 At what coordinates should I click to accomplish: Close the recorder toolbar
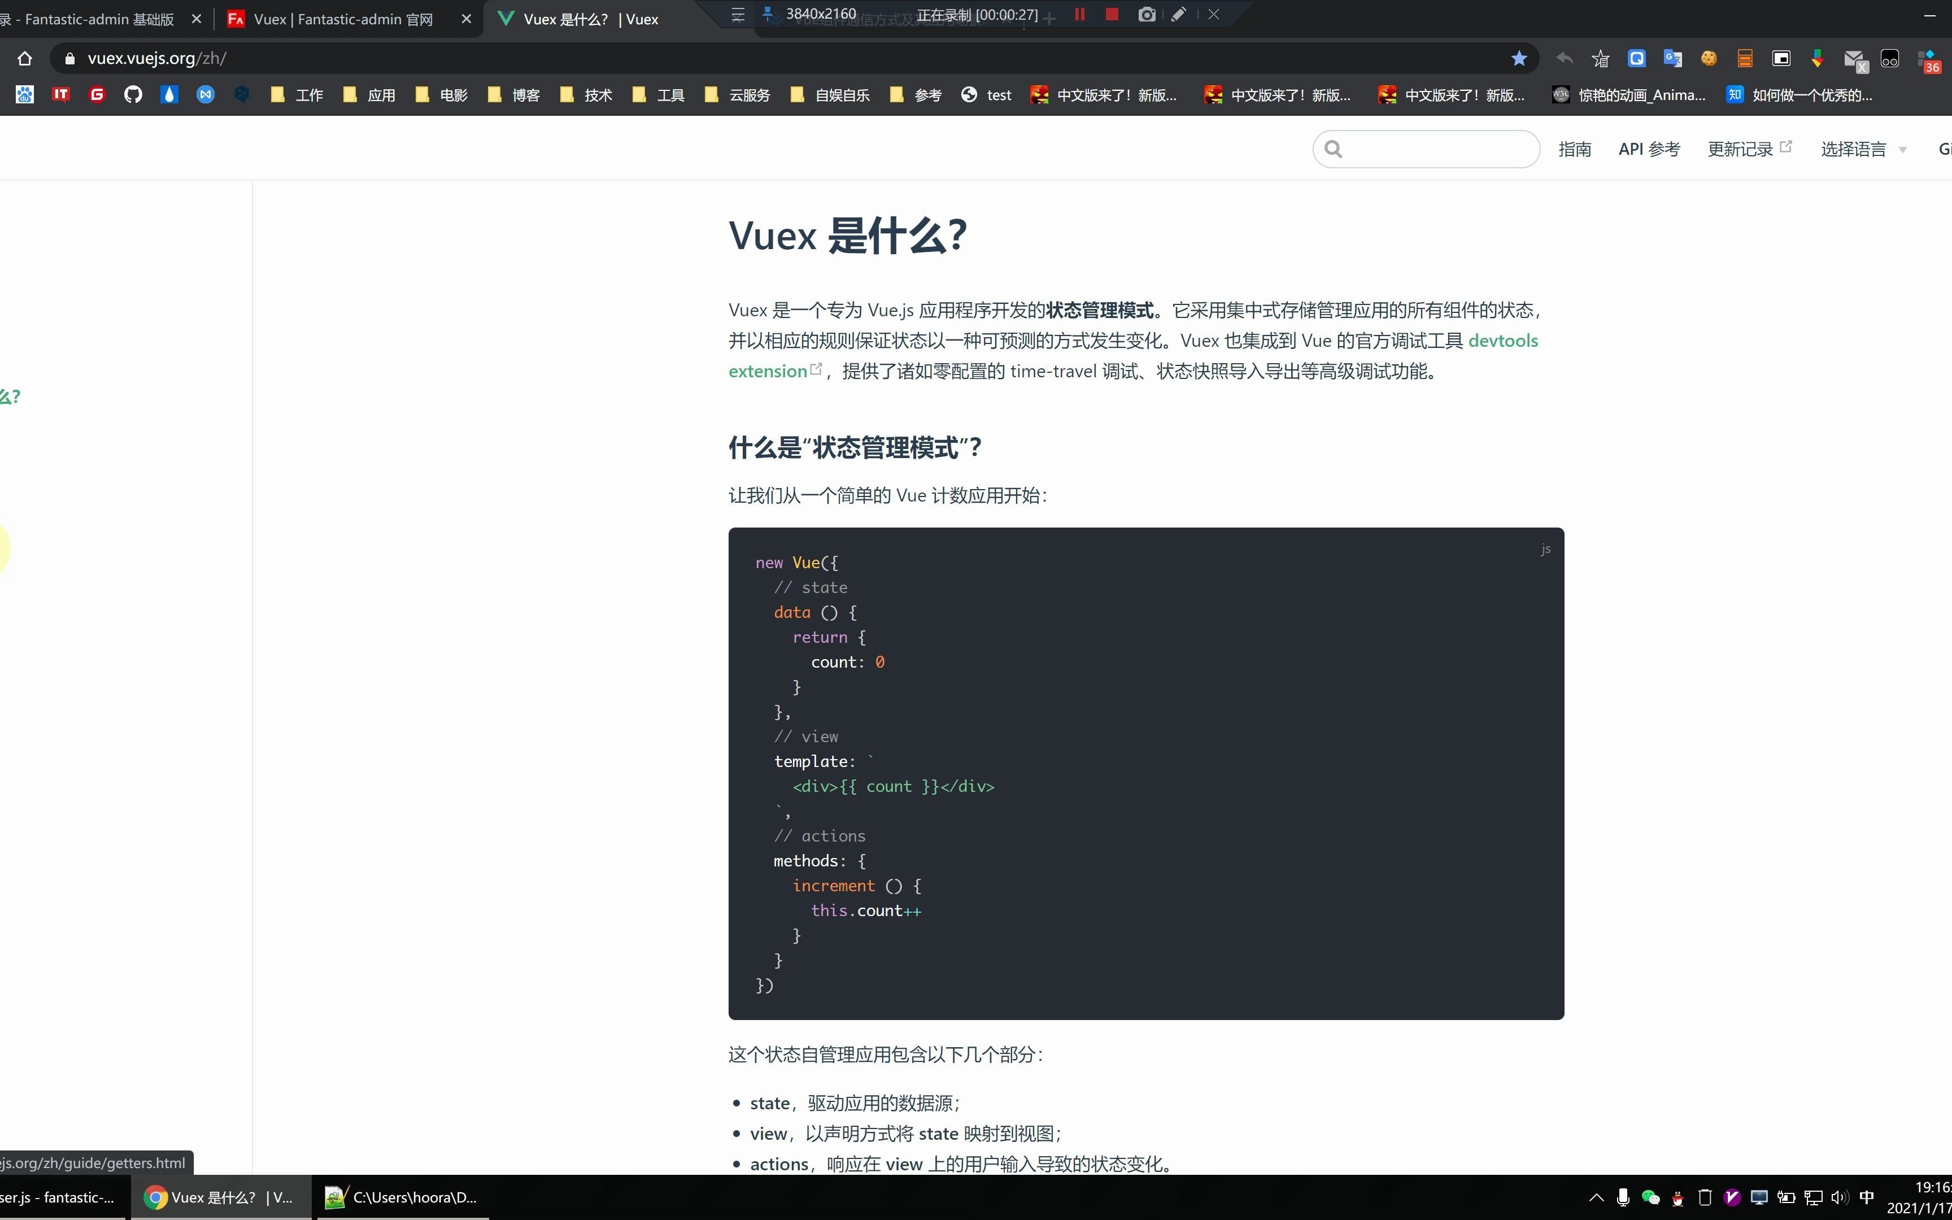click(1214, 14)
